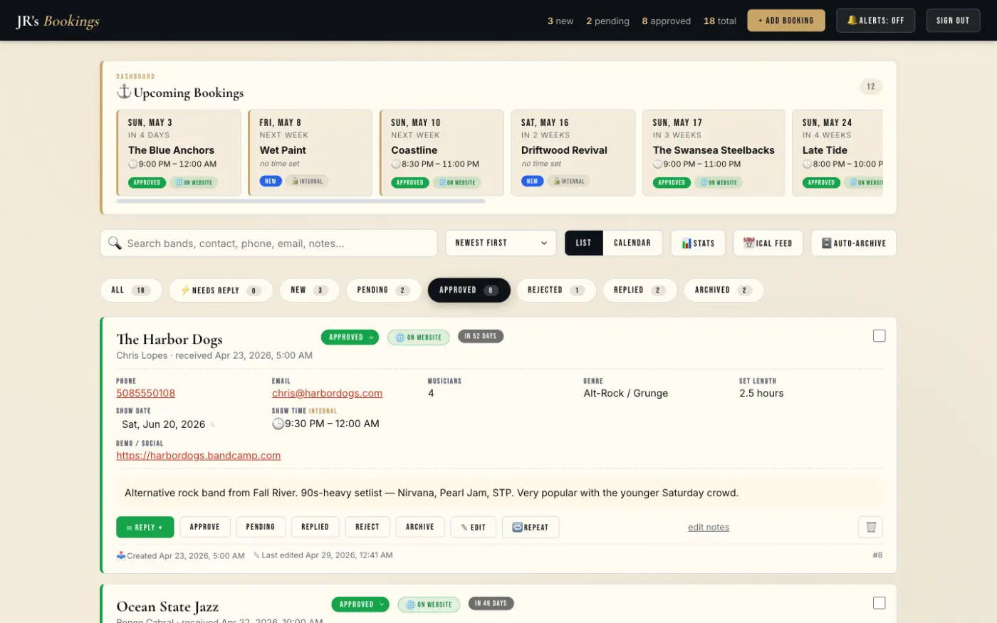
Task: Tick the Ocean State Jazz selection checkbox
Action: [879, 602]
